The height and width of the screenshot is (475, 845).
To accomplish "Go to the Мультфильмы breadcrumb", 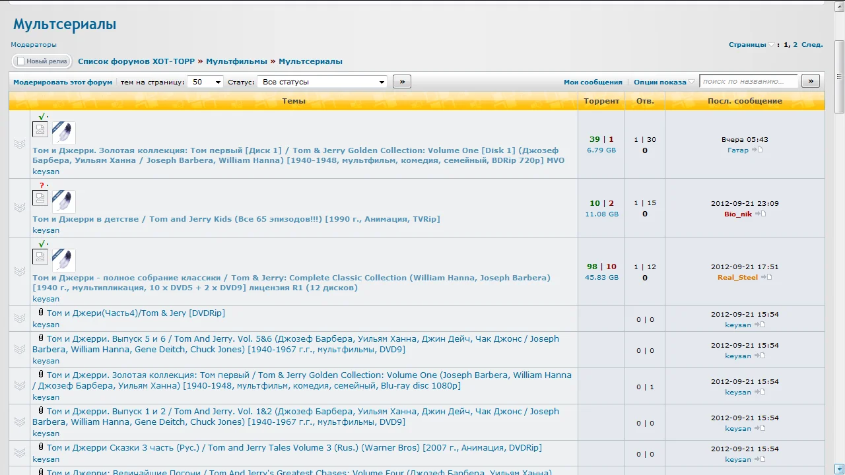I will click(x=236, y=61).
